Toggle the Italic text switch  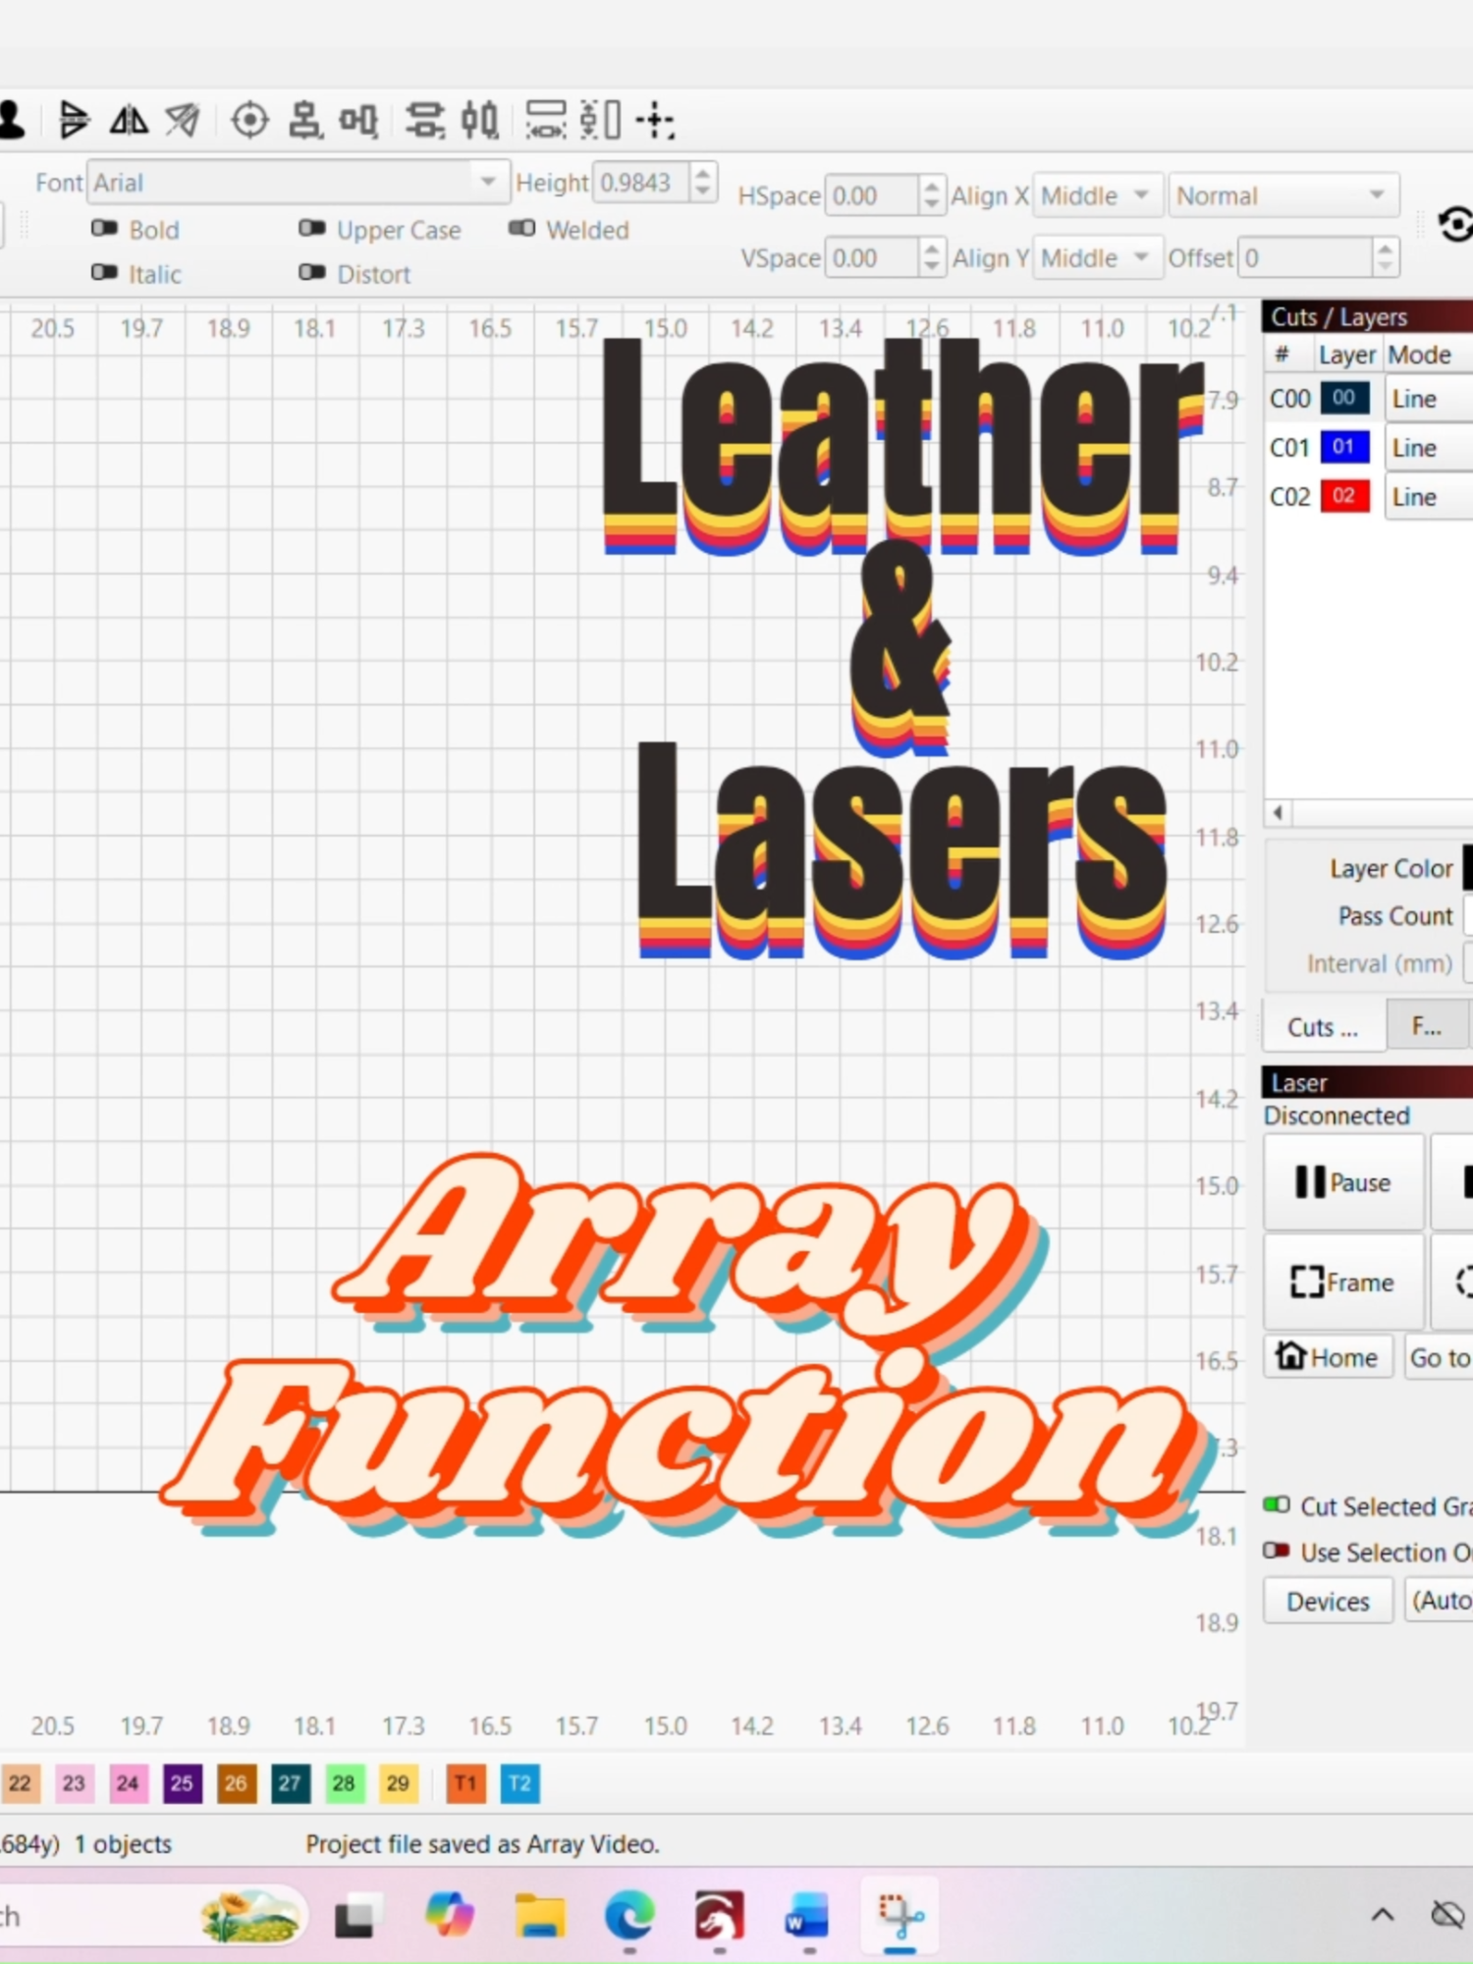tap(104, 273)
